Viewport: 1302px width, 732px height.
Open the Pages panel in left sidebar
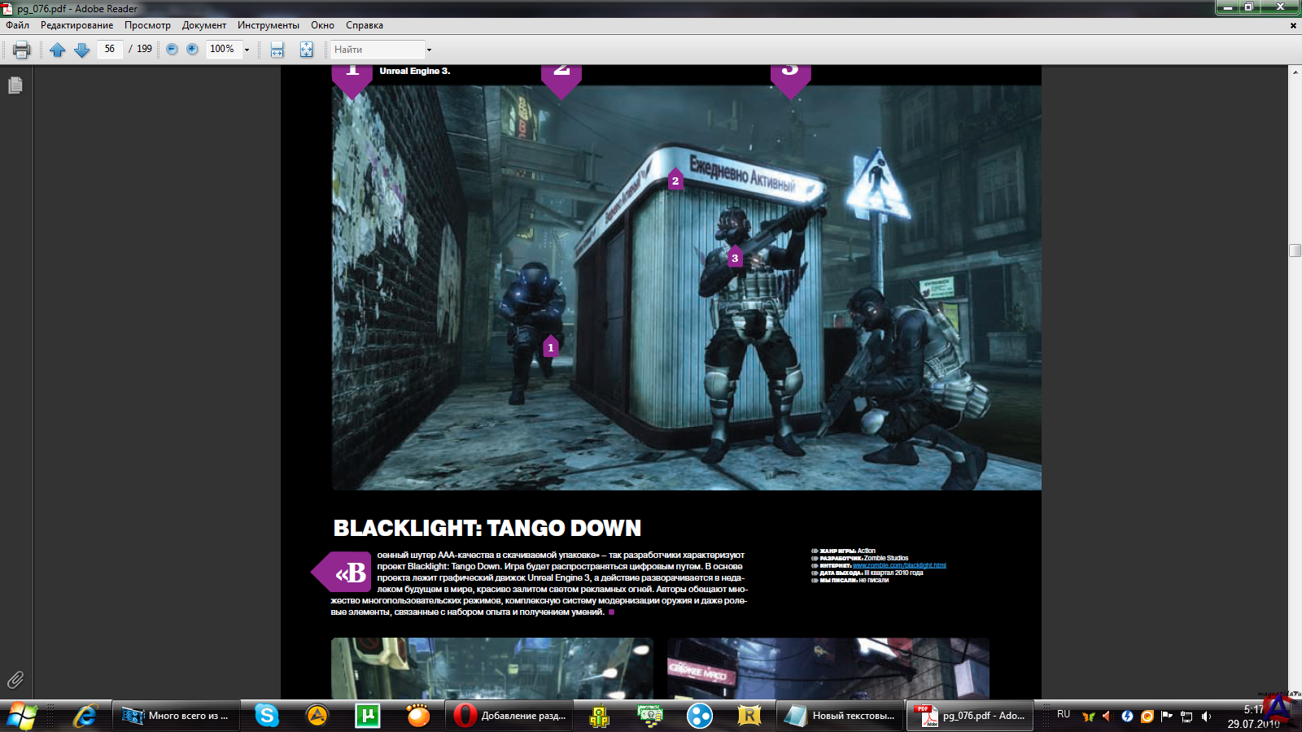[15, 85]
